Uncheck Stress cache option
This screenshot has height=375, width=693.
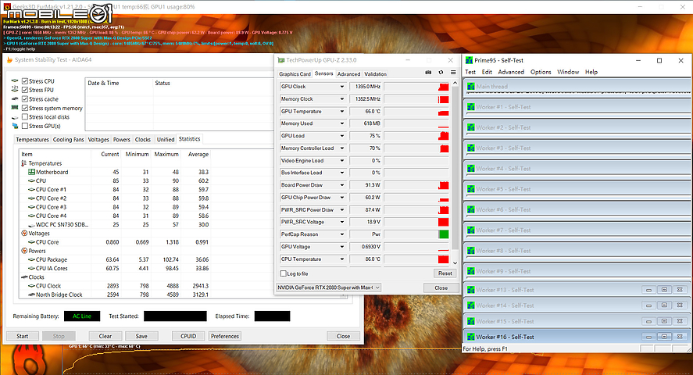25,99
